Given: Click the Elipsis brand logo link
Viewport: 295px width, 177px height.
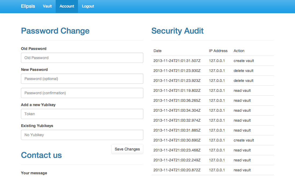Looking at the screenshot, I should (28, 6).
